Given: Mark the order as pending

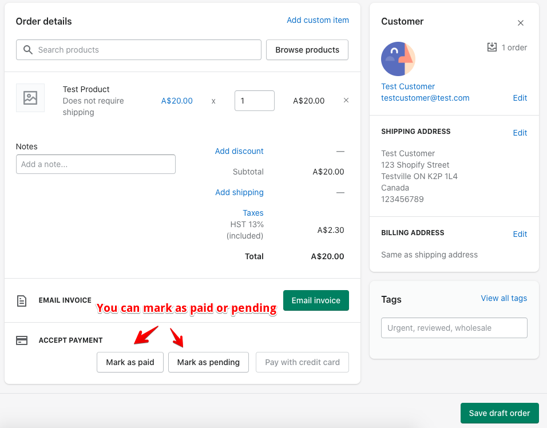Looking at the screenshot, I should coord(208,362).
